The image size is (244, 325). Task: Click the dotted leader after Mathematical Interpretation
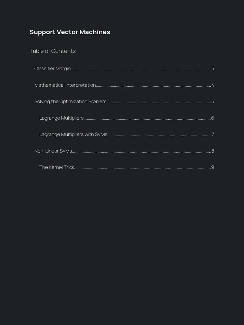153,86
